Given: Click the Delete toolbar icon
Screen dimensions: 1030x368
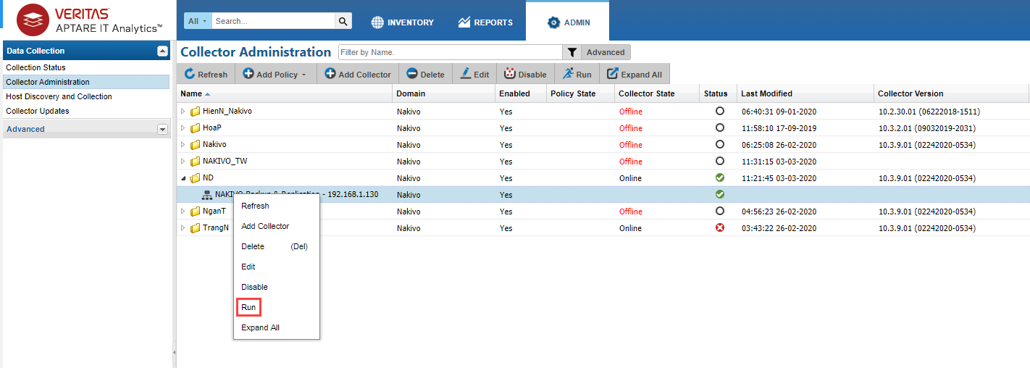Looking at the screenshot, I should point(412,74).
